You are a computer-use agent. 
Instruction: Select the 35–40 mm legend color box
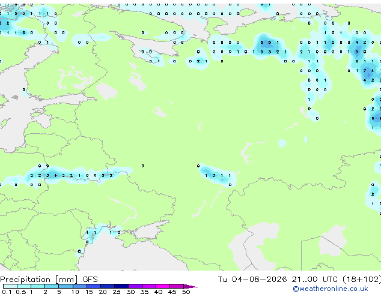tap(149, 286)
